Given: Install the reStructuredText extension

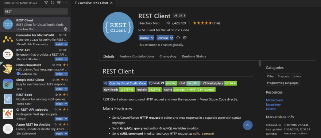Looking at the screenshot, I should point(59,74).
